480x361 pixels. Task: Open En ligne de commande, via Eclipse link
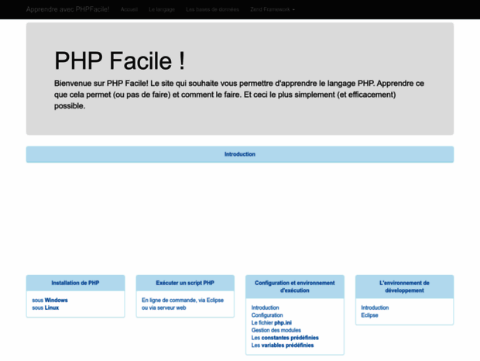183,304
